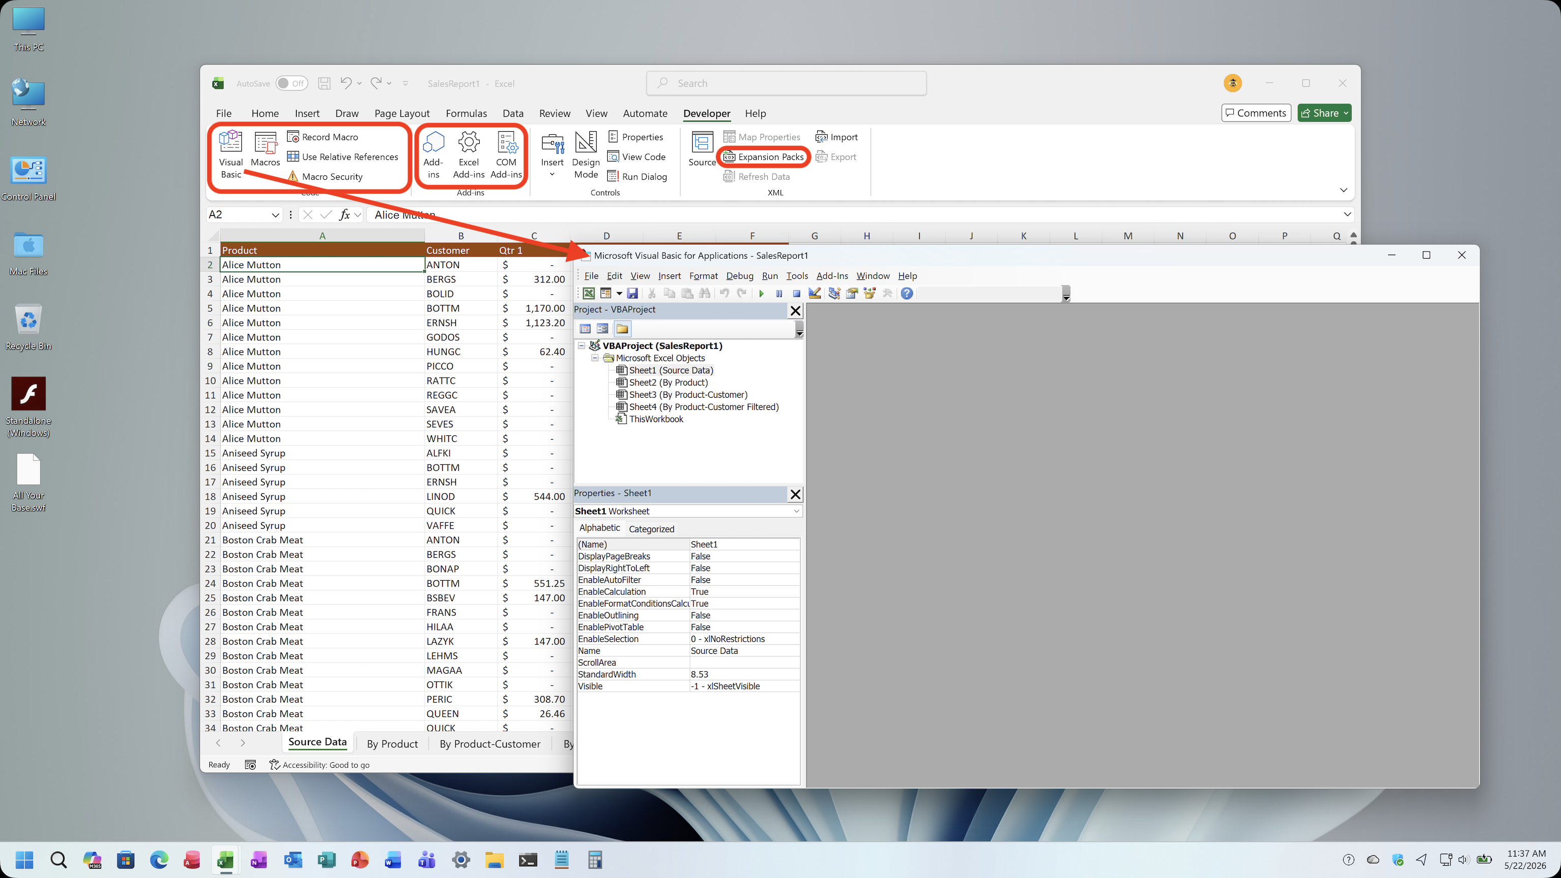Open VBA Tools menu
This screenshot has height=878, width=1561.
click(797, 276)
